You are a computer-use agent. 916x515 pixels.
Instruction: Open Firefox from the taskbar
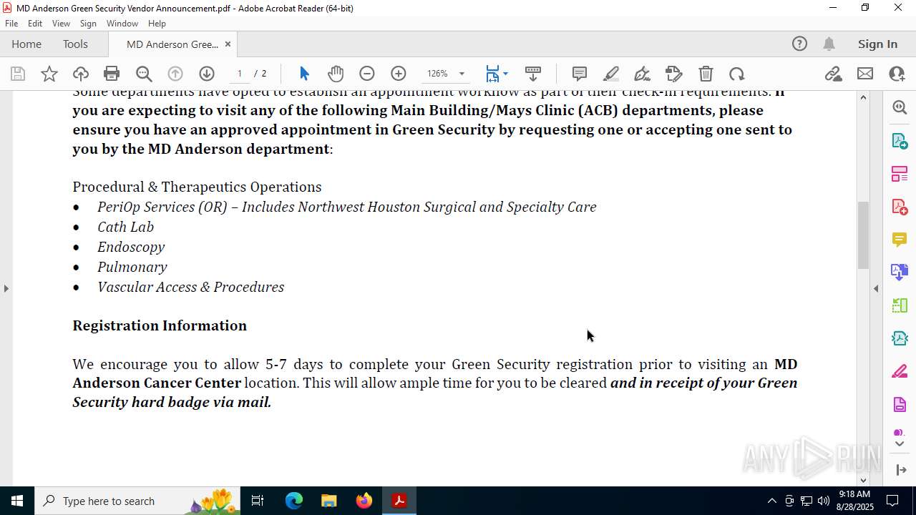364,501
